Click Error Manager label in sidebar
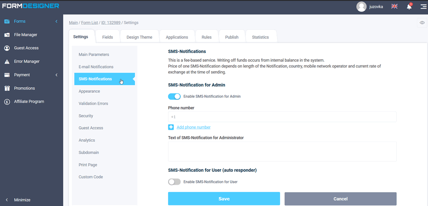This screenshot has height=206, width=428. coord(27,61)
